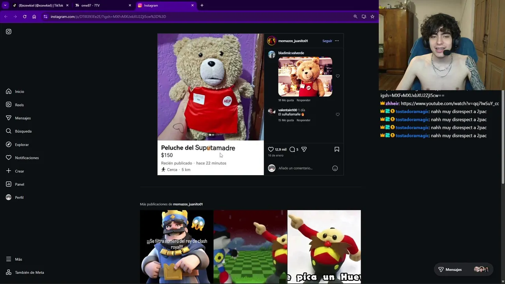Open the post's three-dot options menu
This screenshot has width=505, height=284.
337,41
